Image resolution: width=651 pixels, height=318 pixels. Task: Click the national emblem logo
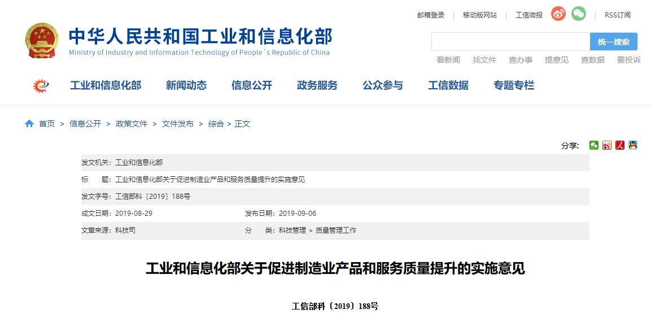click(x=42, y=41)
